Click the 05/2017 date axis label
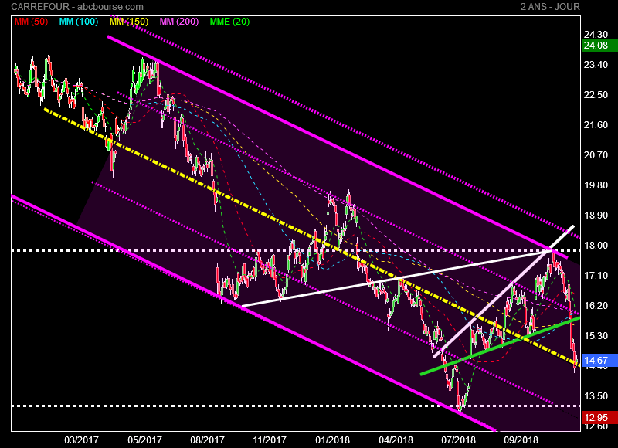 pos(144,440)
